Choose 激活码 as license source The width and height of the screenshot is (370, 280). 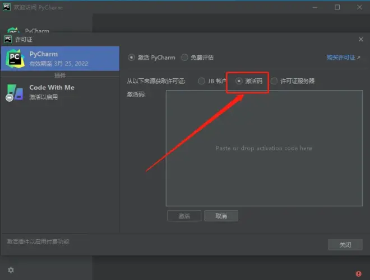239,81
